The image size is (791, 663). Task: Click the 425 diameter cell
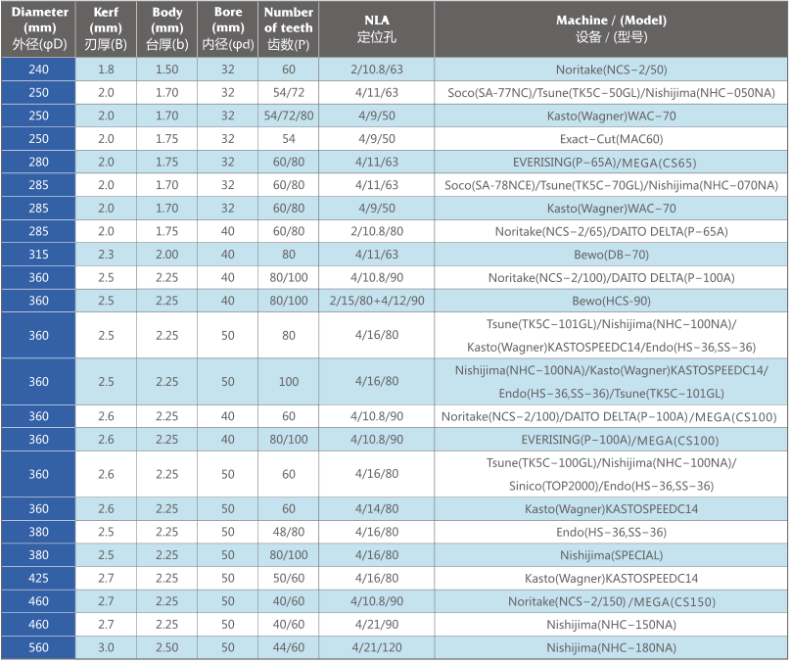[39, 578]
